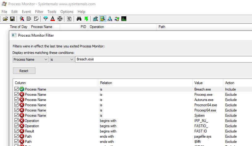Toggle Show Profiling Events graph icon
The image size is (252, 146).
tap(124, 19)
